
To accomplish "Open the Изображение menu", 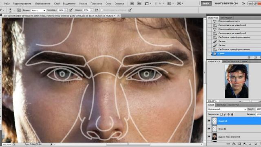I will click(42, 4).
